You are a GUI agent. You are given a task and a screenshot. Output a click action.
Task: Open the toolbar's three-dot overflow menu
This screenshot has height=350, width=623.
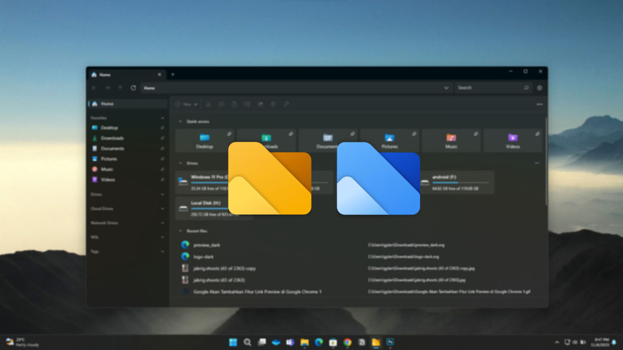[539, 104]
